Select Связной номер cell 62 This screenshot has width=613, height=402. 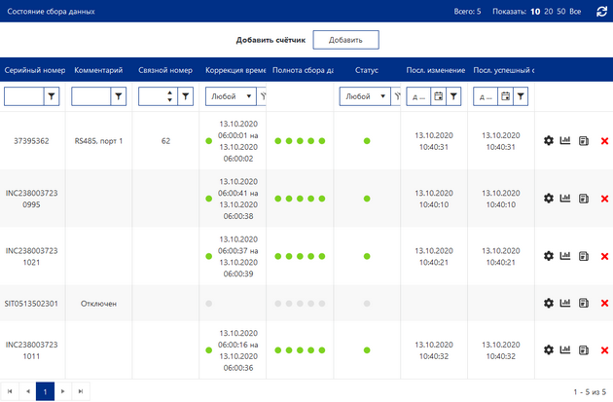pyautogui.click(x=165, y=141)
